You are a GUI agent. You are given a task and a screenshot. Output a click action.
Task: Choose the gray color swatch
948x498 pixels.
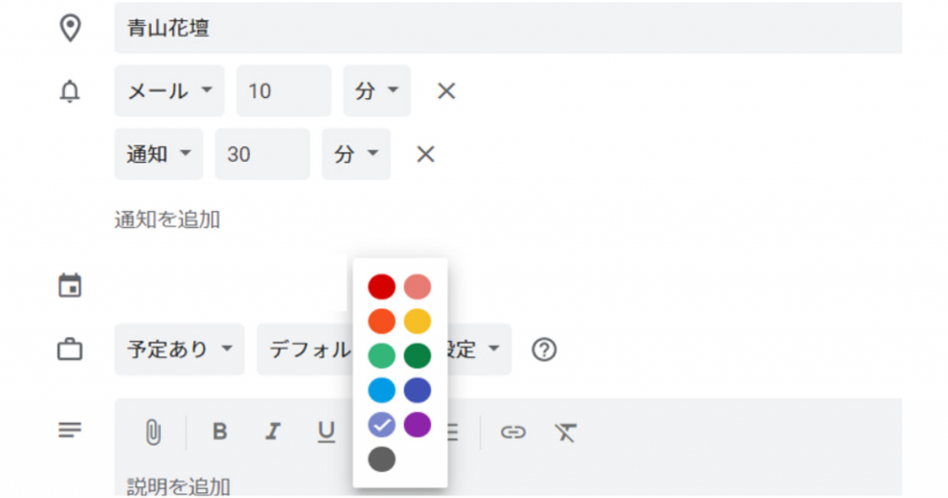pos(381,459)
